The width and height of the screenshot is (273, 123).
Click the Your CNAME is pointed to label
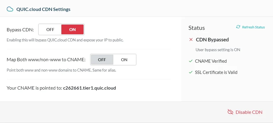(x=34, y=88)
